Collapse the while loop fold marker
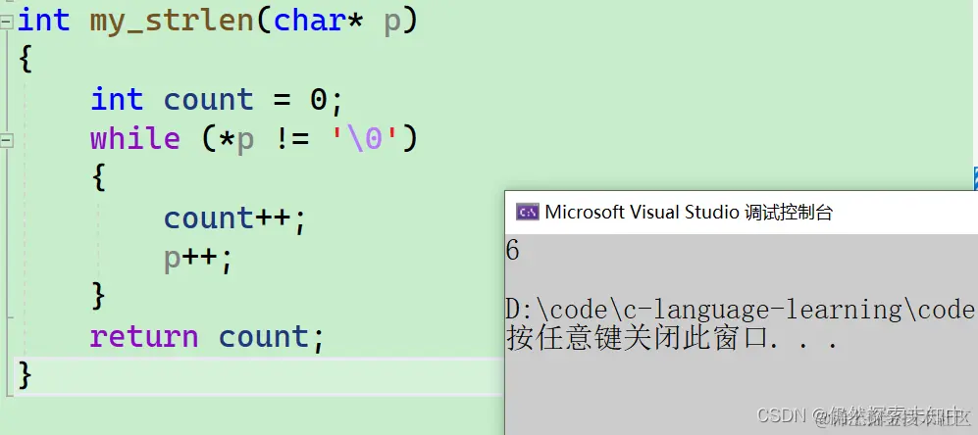Image resolution: width=978 pixels, height=435 pixels. click(x=6, y=141)
